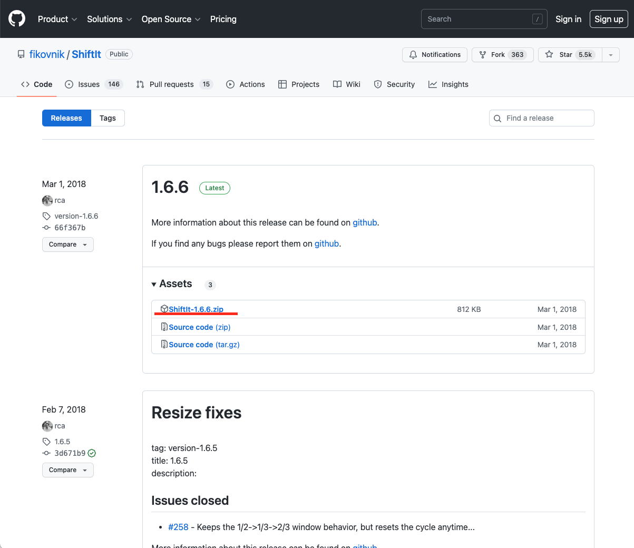This screenshot has height=548, width=634.
Task: Select the Tags tab
Action: coord(108,118)
